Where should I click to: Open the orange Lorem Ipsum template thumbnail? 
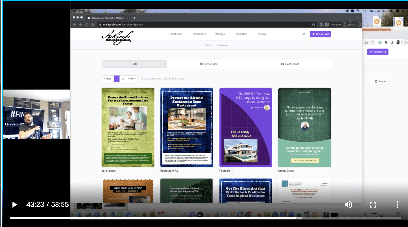128,191
